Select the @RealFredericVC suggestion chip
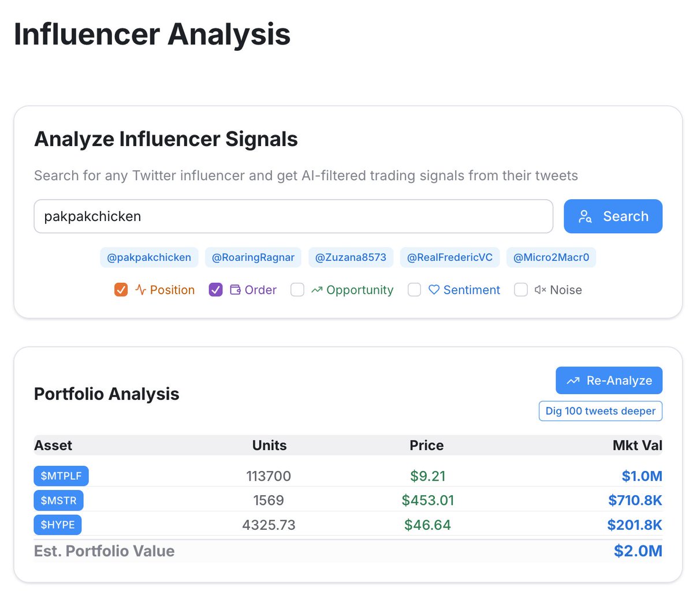This screenshot has width=693, height=591. click(450, 257)
